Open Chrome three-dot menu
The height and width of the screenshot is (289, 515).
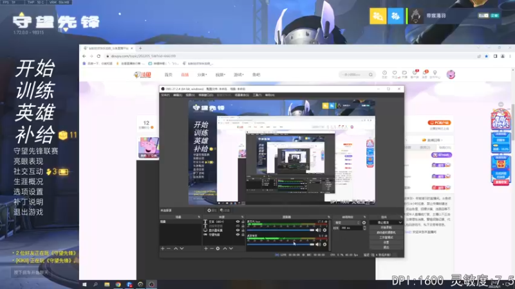click(x=510, y=56)
